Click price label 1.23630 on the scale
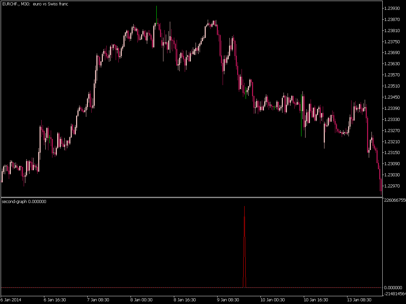 pyautogui.click(x=392, y=64)
